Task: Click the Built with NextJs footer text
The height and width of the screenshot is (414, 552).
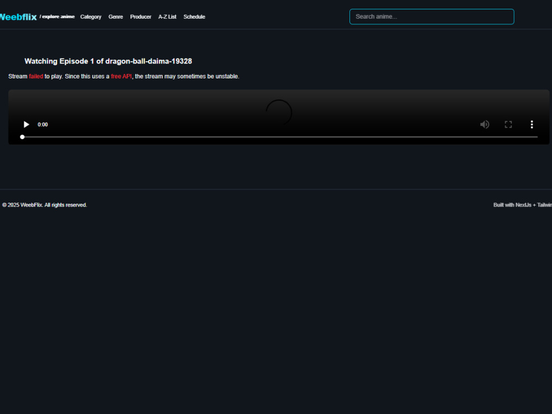Action: (x=522, y=205)
